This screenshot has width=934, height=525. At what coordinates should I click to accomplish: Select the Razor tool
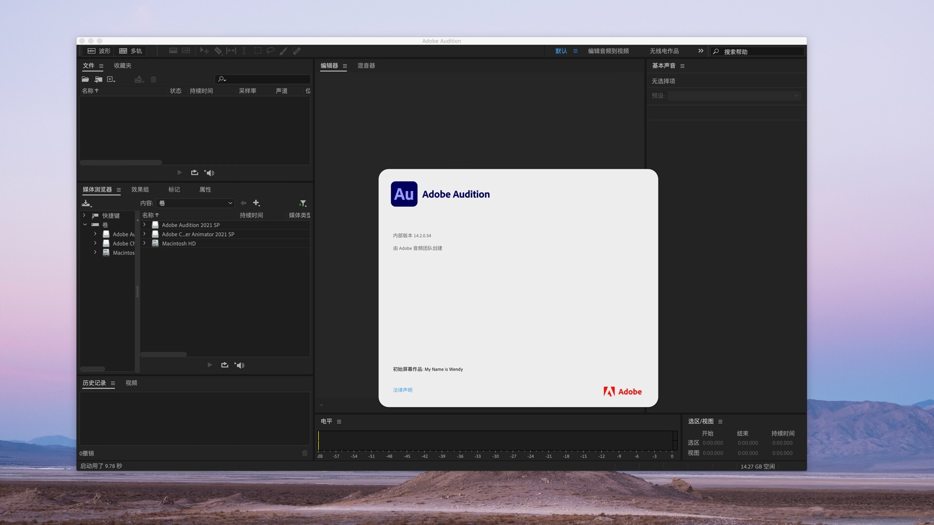(x=218, y=51)
